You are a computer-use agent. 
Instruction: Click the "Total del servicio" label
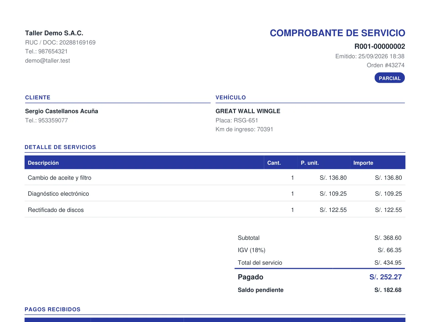pyautogui.click(x=260, y=263)
